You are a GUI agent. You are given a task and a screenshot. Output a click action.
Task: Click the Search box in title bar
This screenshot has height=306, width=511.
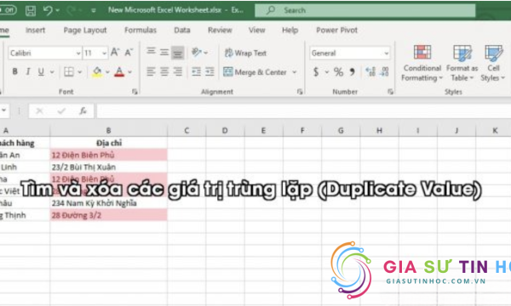[x=365, y=10]
